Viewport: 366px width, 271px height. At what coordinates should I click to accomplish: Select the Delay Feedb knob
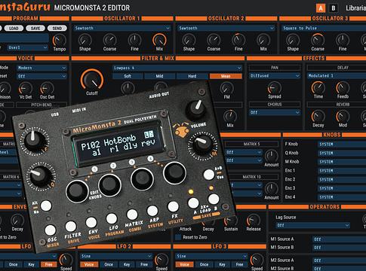[x=343, y=88]
